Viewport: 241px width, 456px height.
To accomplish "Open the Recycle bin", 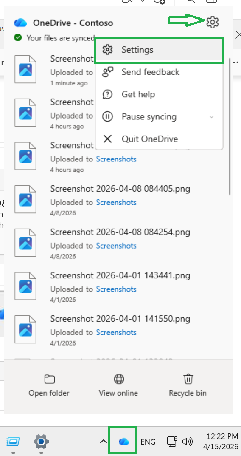I will pyautogui.click(x=188, y=385).
